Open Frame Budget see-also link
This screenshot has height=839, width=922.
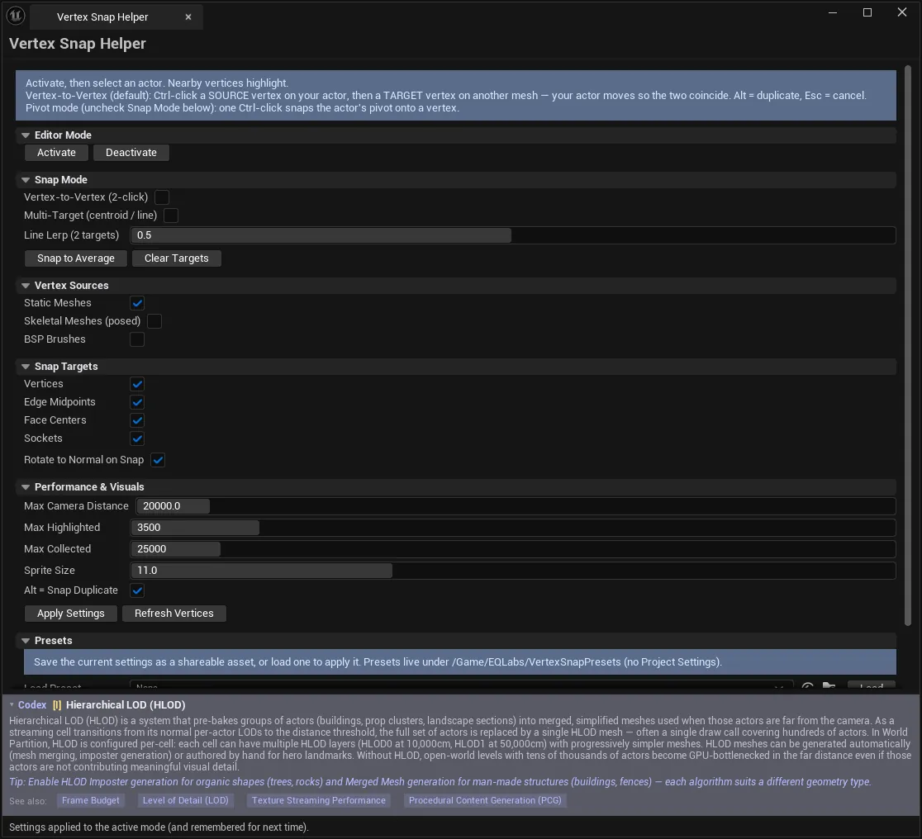(x=91, y=801)
